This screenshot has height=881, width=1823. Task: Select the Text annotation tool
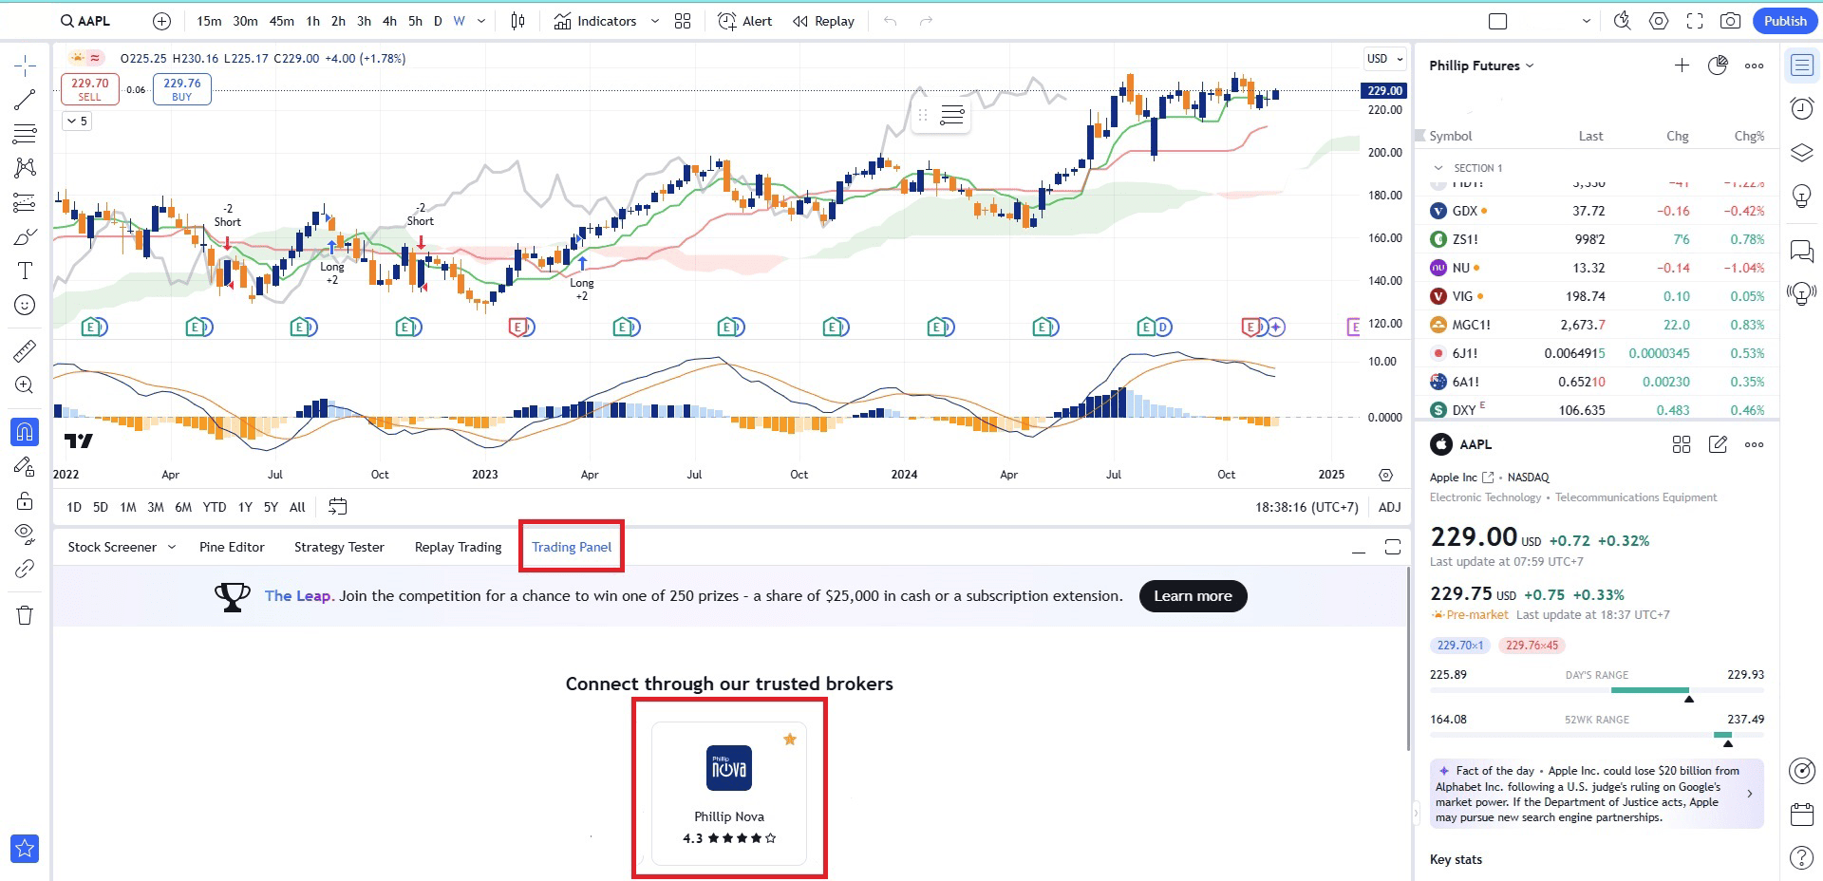(26, 271)
